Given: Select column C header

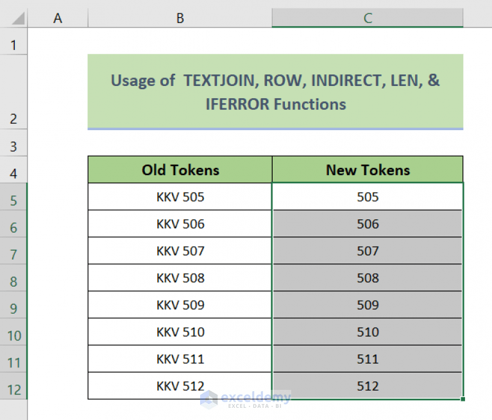Looking at the screenshot, I should pyautogui.click(x=368, y=18).
